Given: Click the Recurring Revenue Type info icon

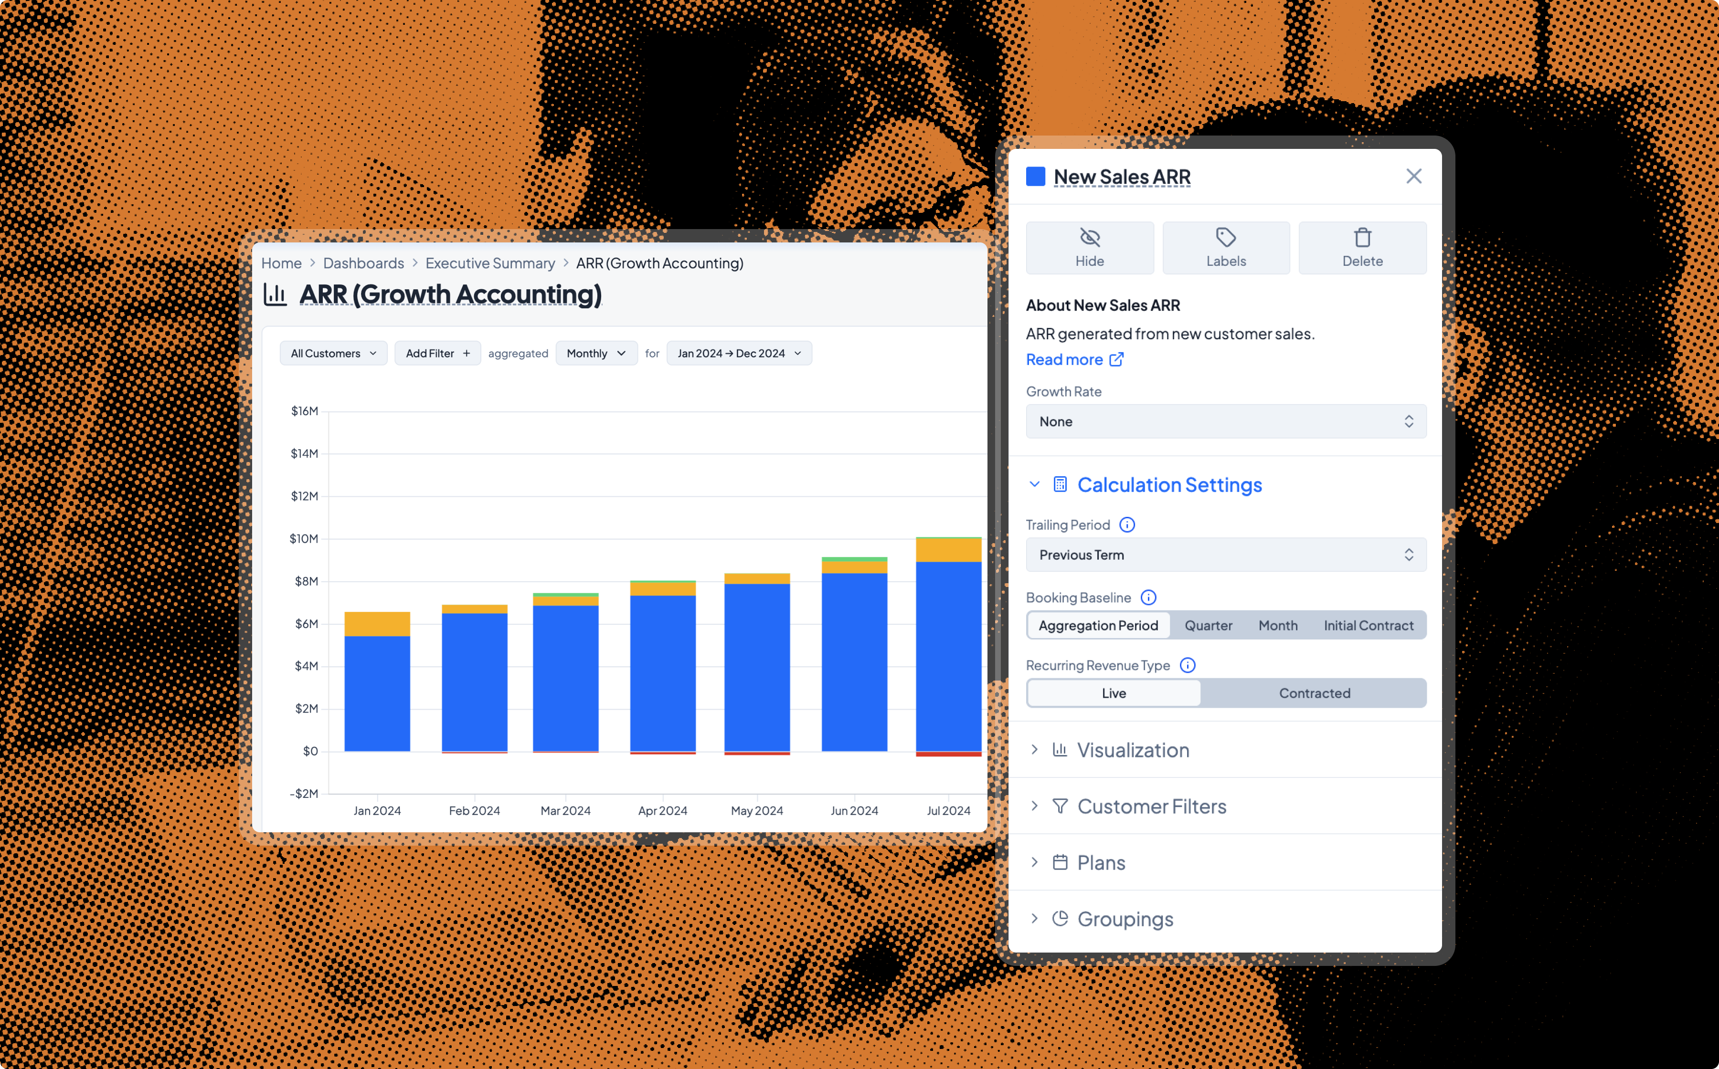Looking at the screenshot, I should (x=1188, y=665).
